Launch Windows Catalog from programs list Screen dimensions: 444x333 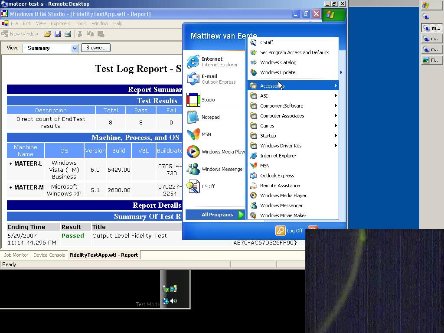[x=278, y=62]
